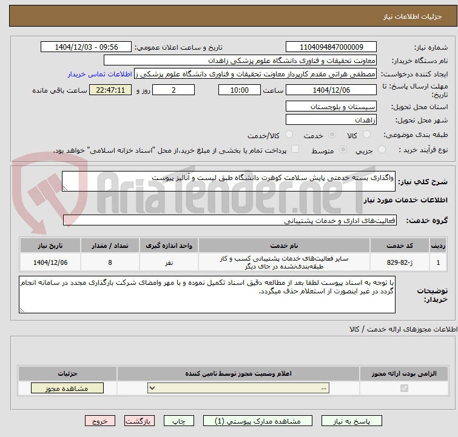This screenshot has height=437, width=458.
Task: Click the شرح کلی نیاز text area
Action: click(x=229, y=181)
